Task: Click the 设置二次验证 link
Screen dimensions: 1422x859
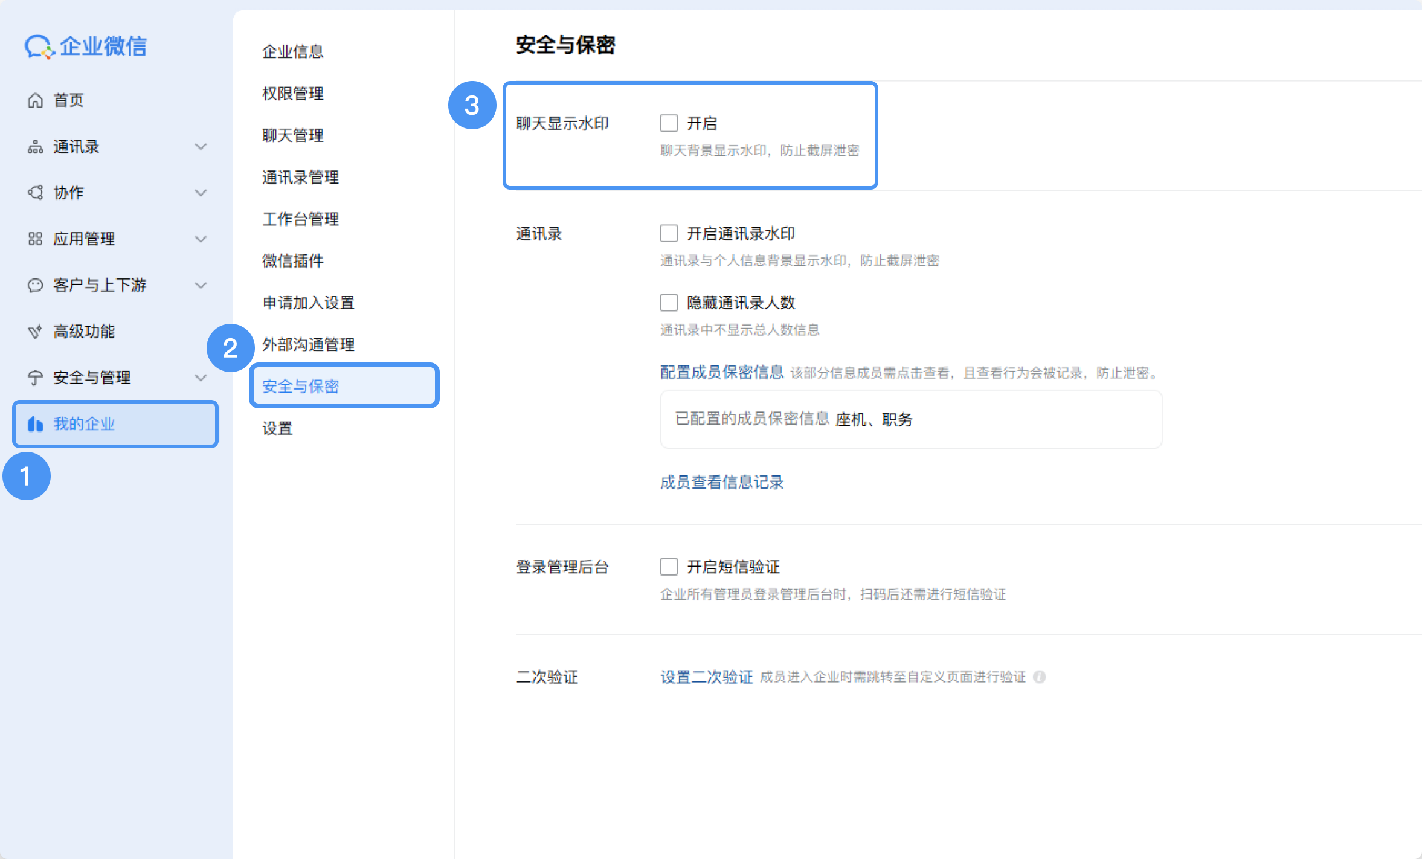Action: [706, 677]
